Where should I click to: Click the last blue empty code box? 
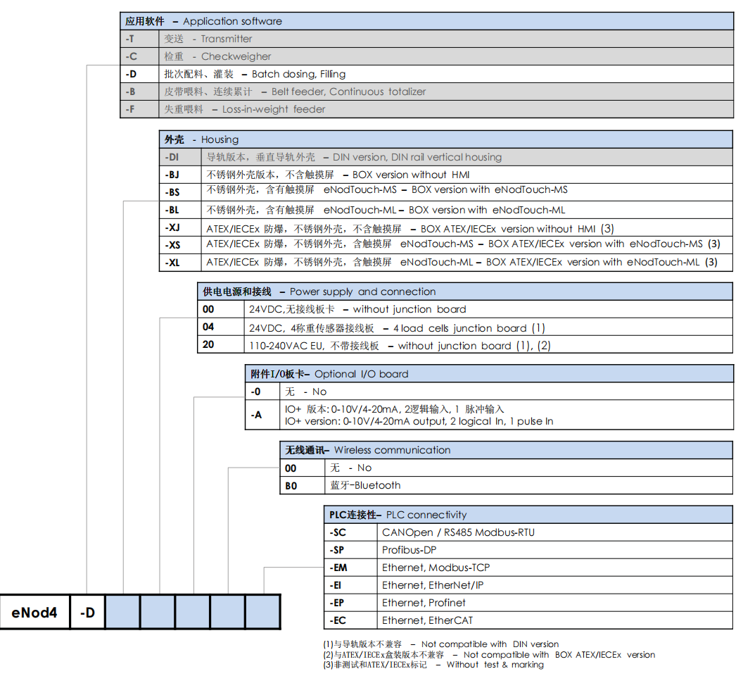(x=263, y=613)
